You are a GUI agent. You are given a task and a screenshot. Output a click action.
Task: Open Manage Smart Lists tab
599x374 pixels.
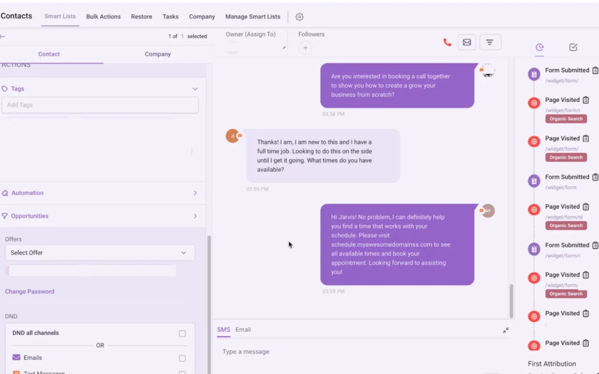253,17
